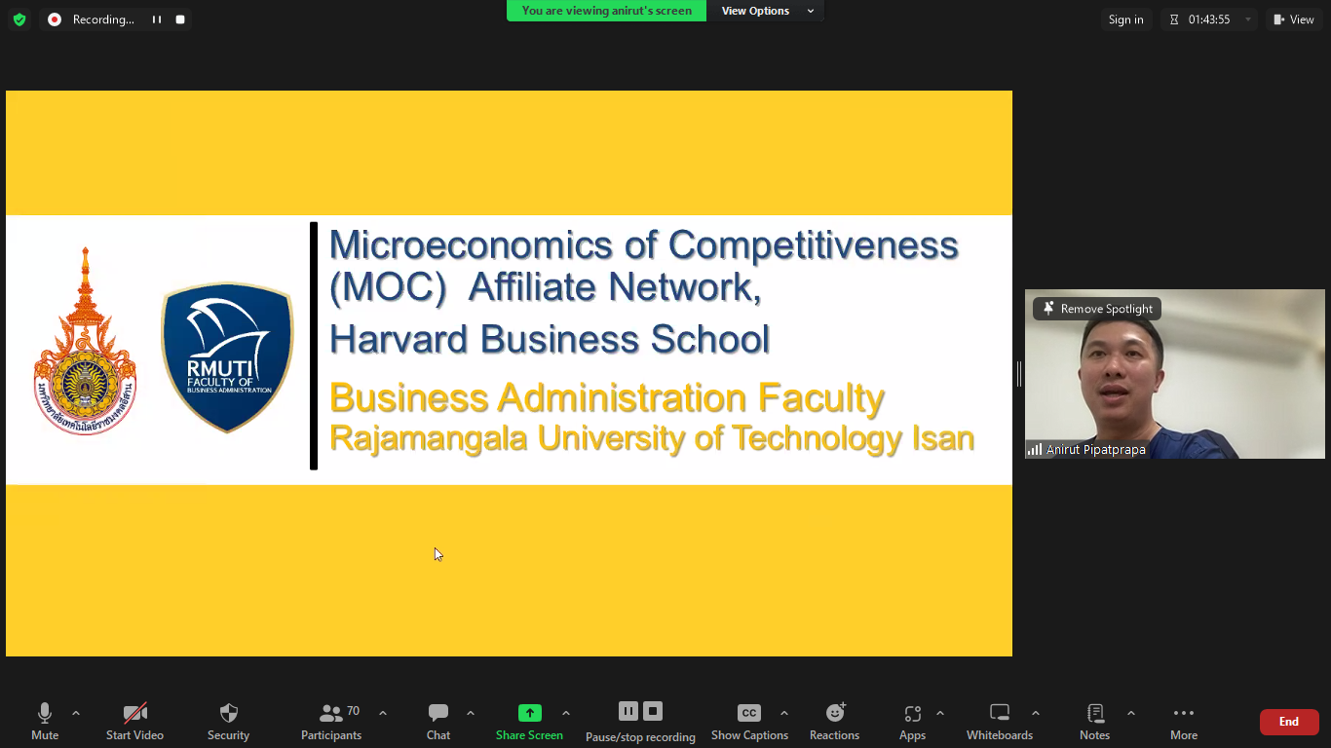Open the Security shield menu
1331x748 pixels.
pos(229,722)
